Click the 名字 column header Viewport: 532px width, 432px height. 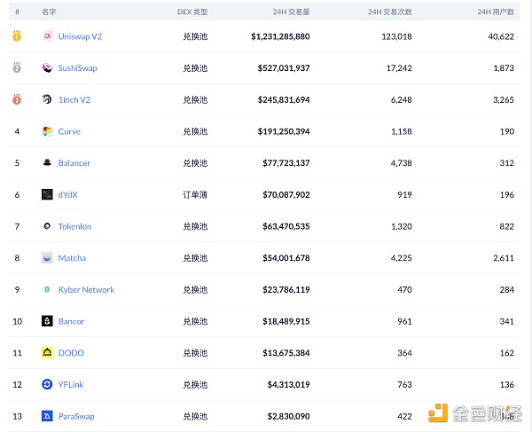(50, 12)
